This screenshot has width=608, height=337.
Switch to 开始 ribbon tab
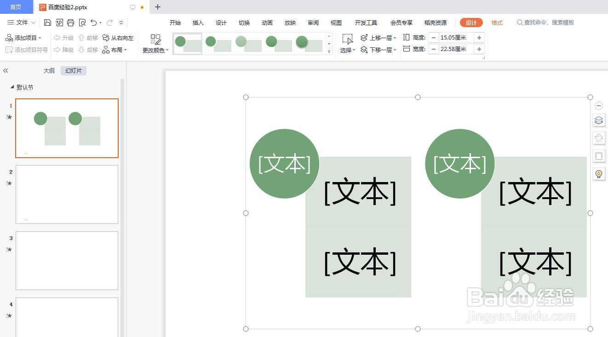click(175, 23)
